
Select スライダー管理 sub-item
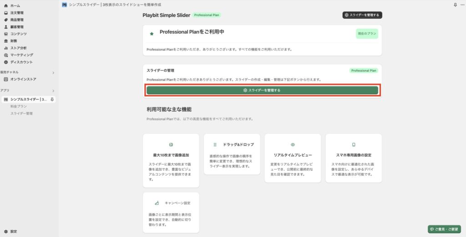(x=21, y=114)
